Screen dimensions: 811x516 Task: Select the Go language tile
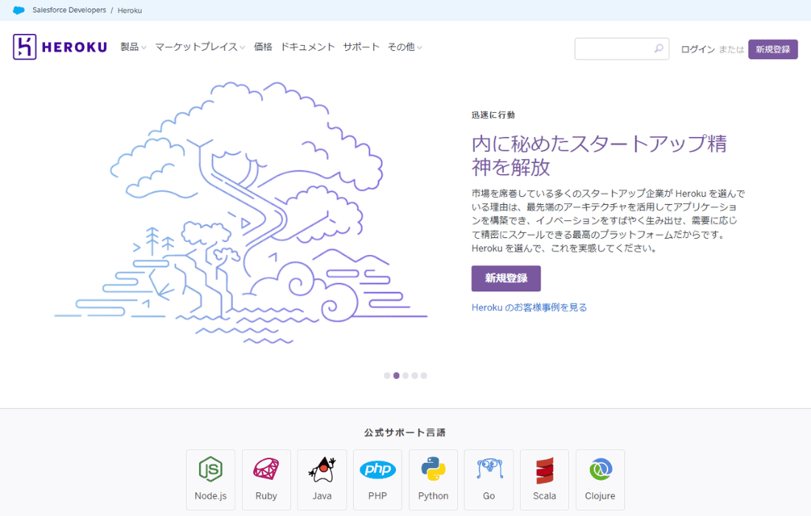coord(489,480)
